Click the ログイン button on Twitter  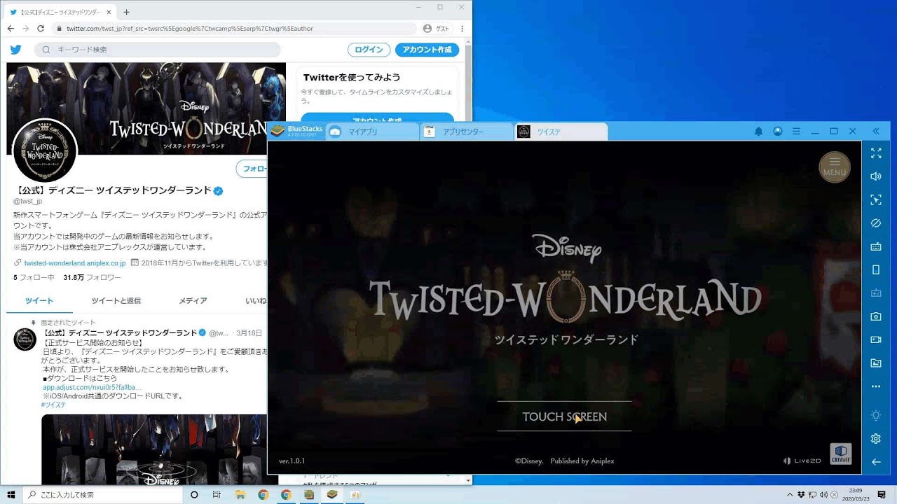click(x=369, y=50)
